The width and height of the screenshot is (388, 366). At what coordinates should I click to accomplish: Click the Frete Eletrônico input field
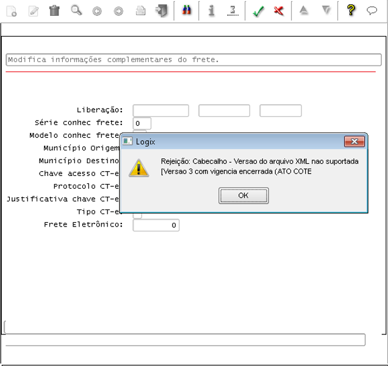[x=156, y=225]
